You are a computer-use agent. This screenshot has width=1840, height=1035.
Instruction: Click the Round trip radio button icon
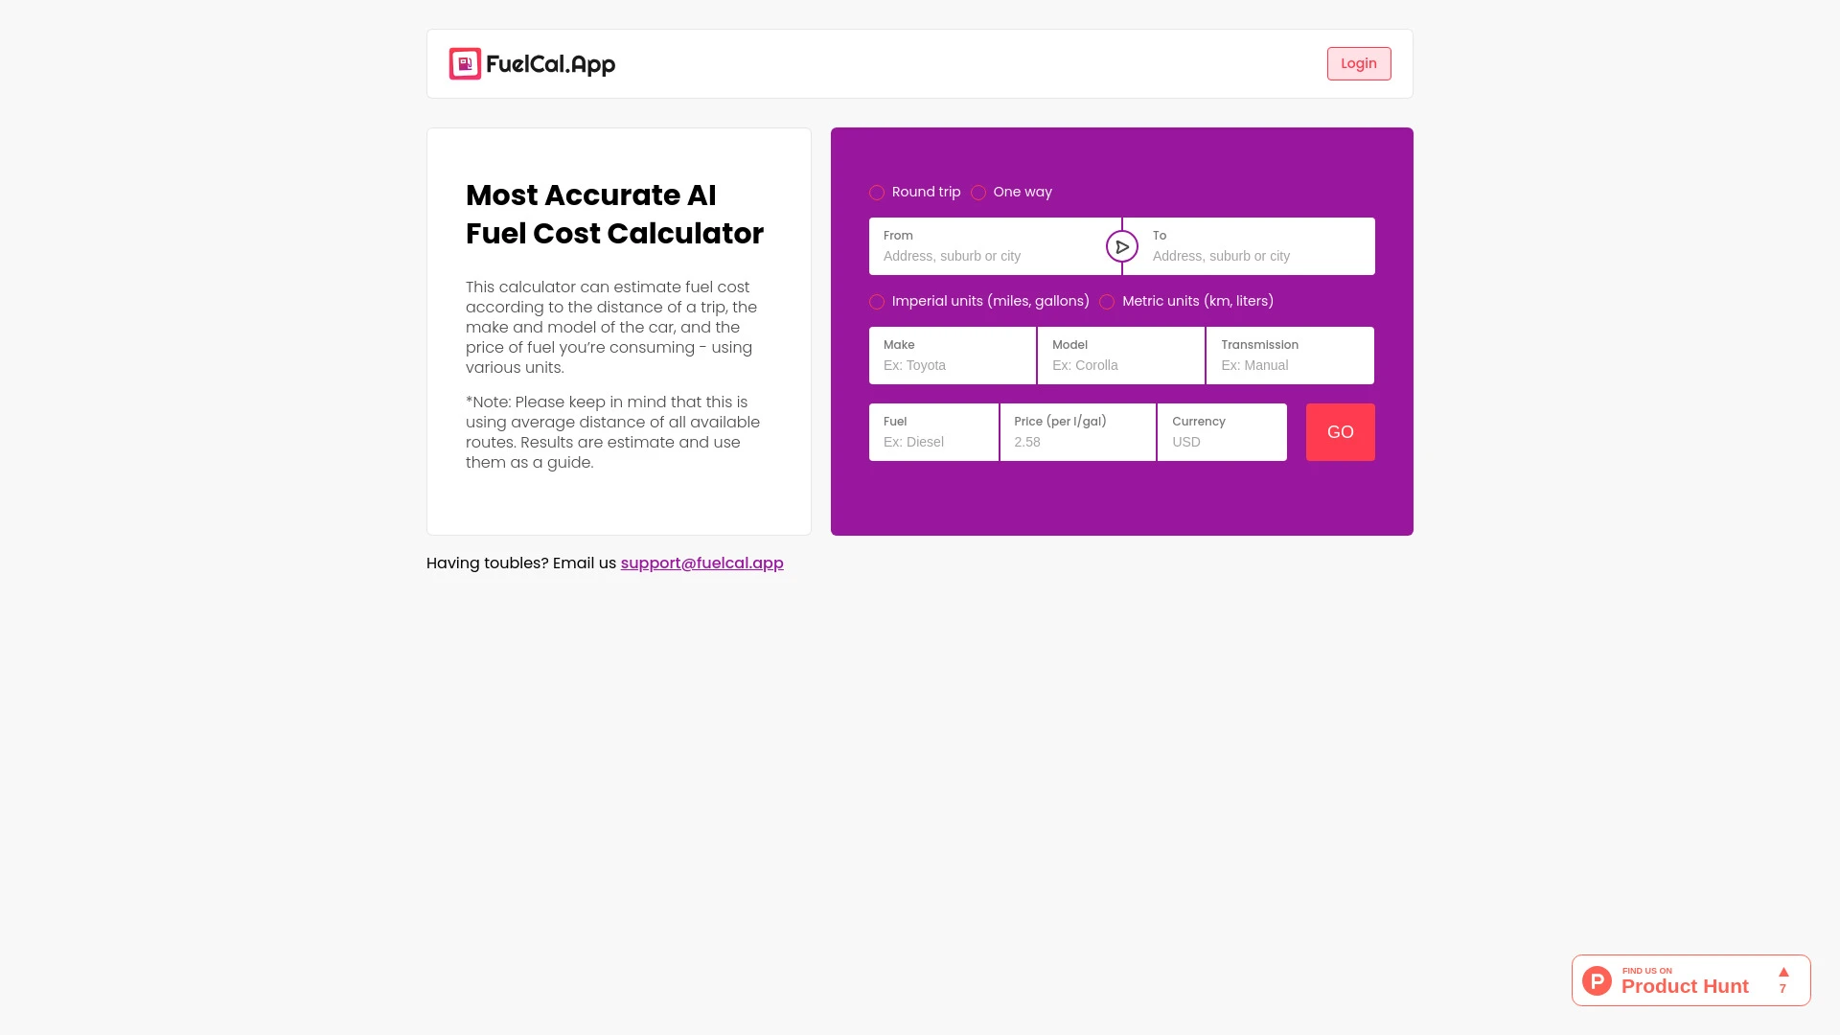pos(877,192)
